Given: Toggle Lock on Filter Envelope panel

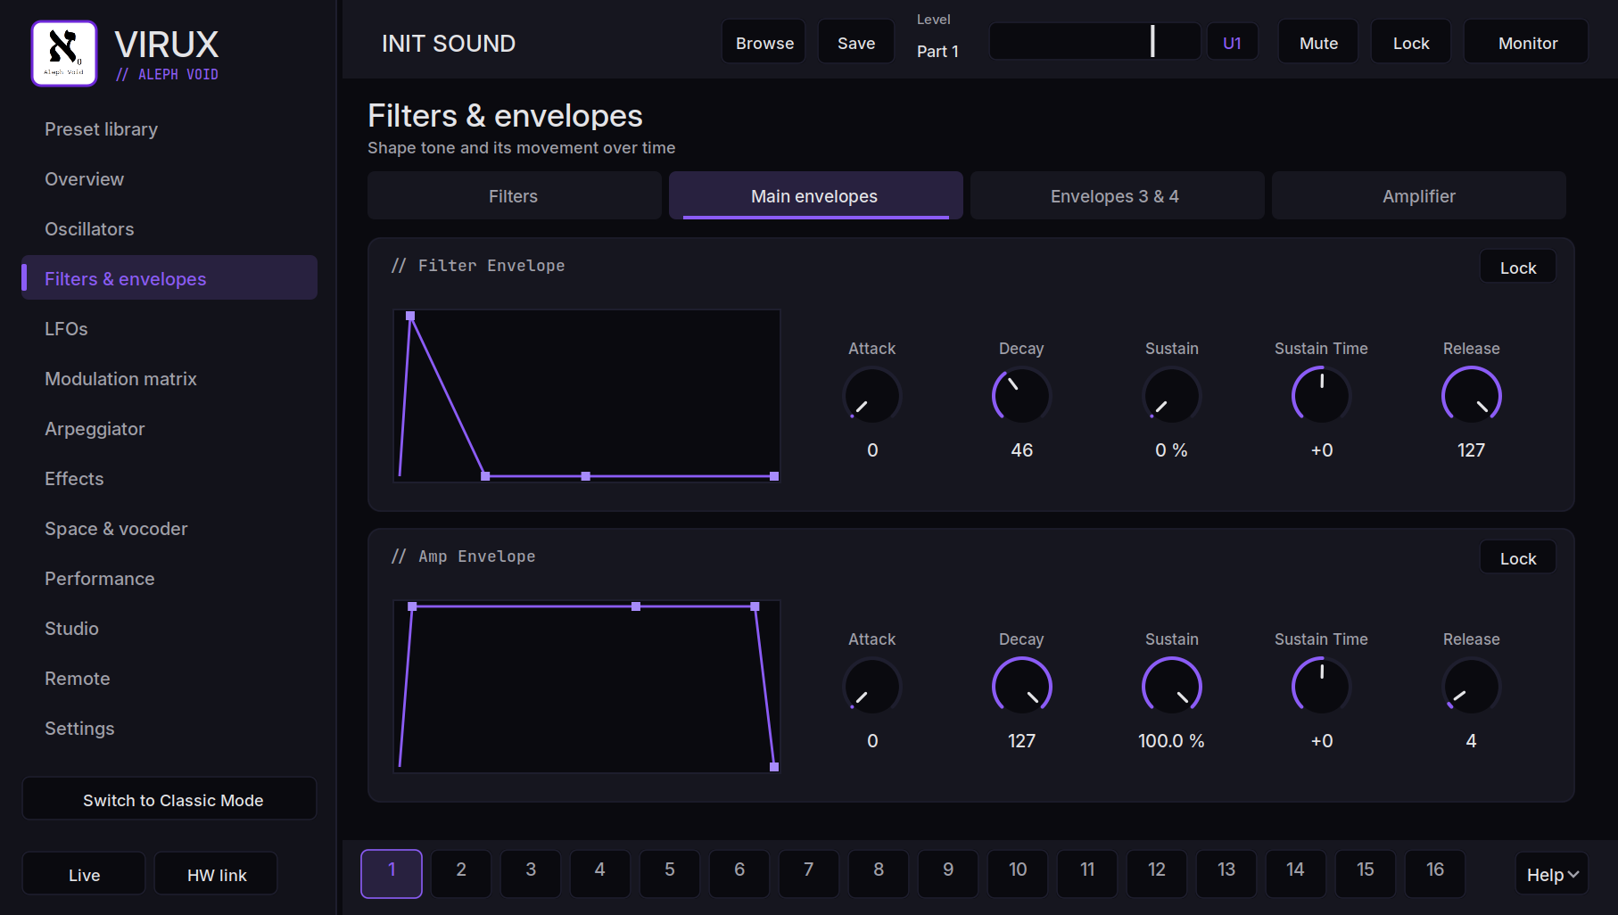Looking at the screenshot, I should pos(1518,267).
